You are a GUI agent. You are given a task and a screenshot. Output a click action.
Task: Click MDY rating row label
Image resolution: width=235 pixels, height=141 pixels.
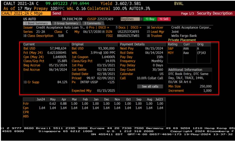point(171,53)
